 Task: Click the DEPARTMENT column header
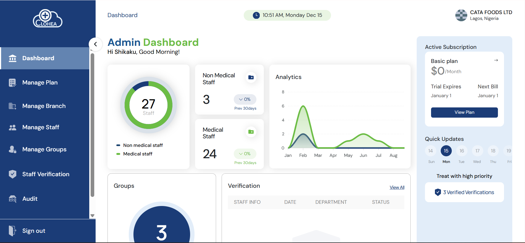click(x=331, y=202)
